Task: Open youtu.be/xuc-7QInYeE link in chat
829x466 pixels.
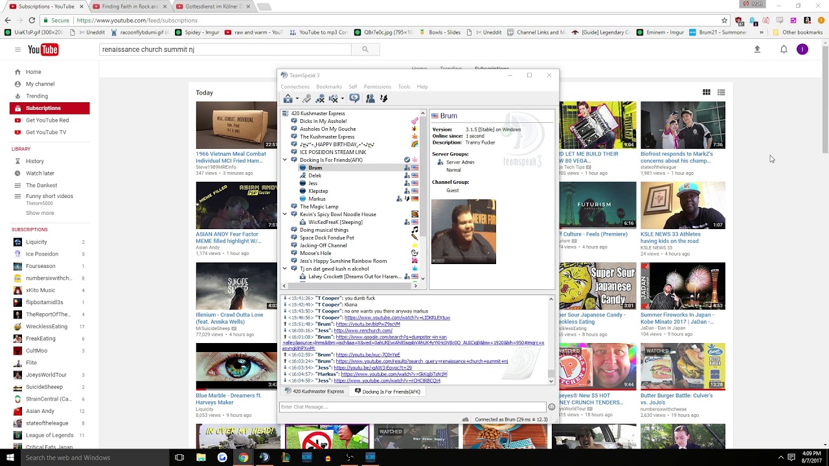Action: coord(368,355)
